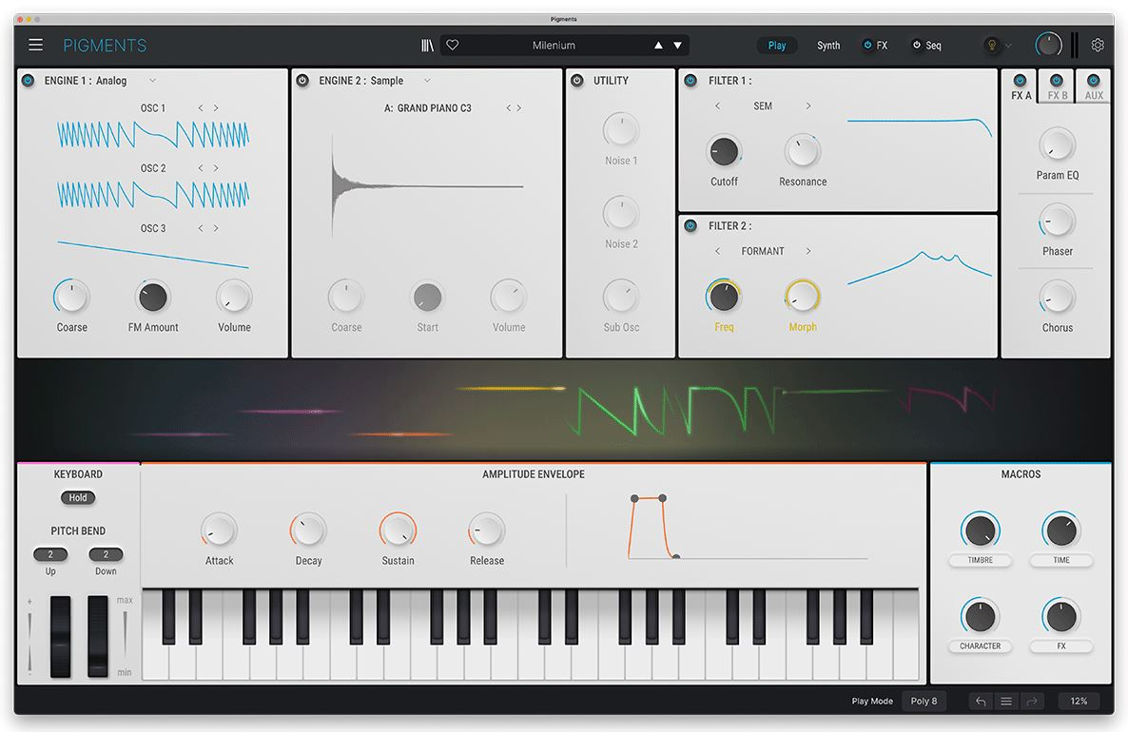Select previous OSC 2 waveform arrow
The width and height of the screenshot is (1128, 732).
(x=200, y=167)
